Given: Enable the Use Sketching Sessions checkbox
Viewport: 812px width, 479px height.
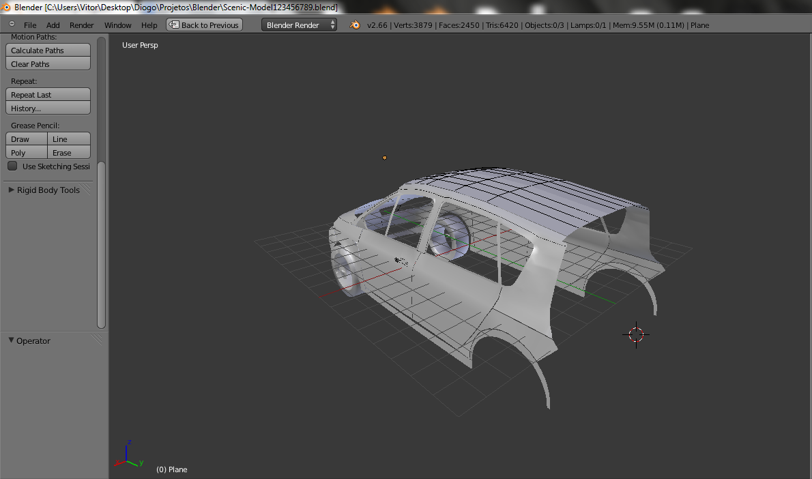Looking at the screenshot, I should tap(12, 166).
